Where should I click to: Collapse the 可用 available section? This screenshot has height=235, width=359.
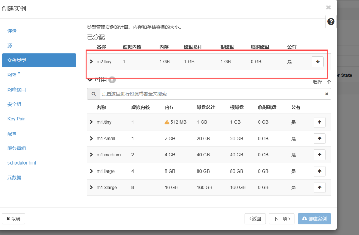point(90,80)
